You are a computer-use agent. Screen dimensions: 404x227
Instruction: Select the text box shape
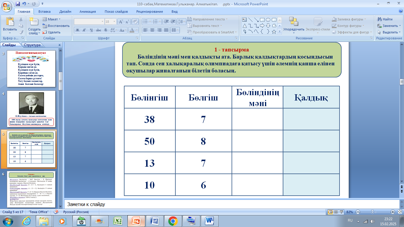245,20
